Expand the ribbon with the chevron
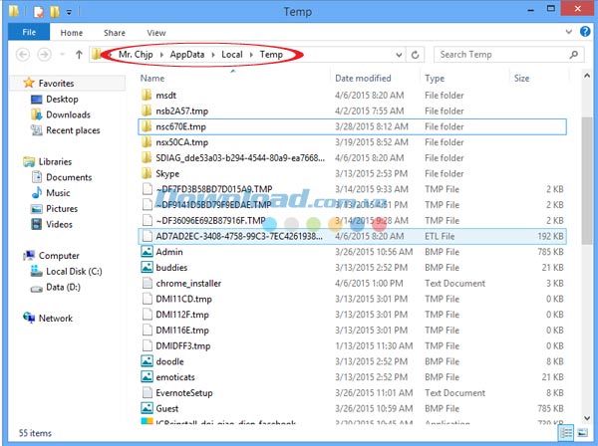This screenshot has width=598, height=446. pos(569,32)
